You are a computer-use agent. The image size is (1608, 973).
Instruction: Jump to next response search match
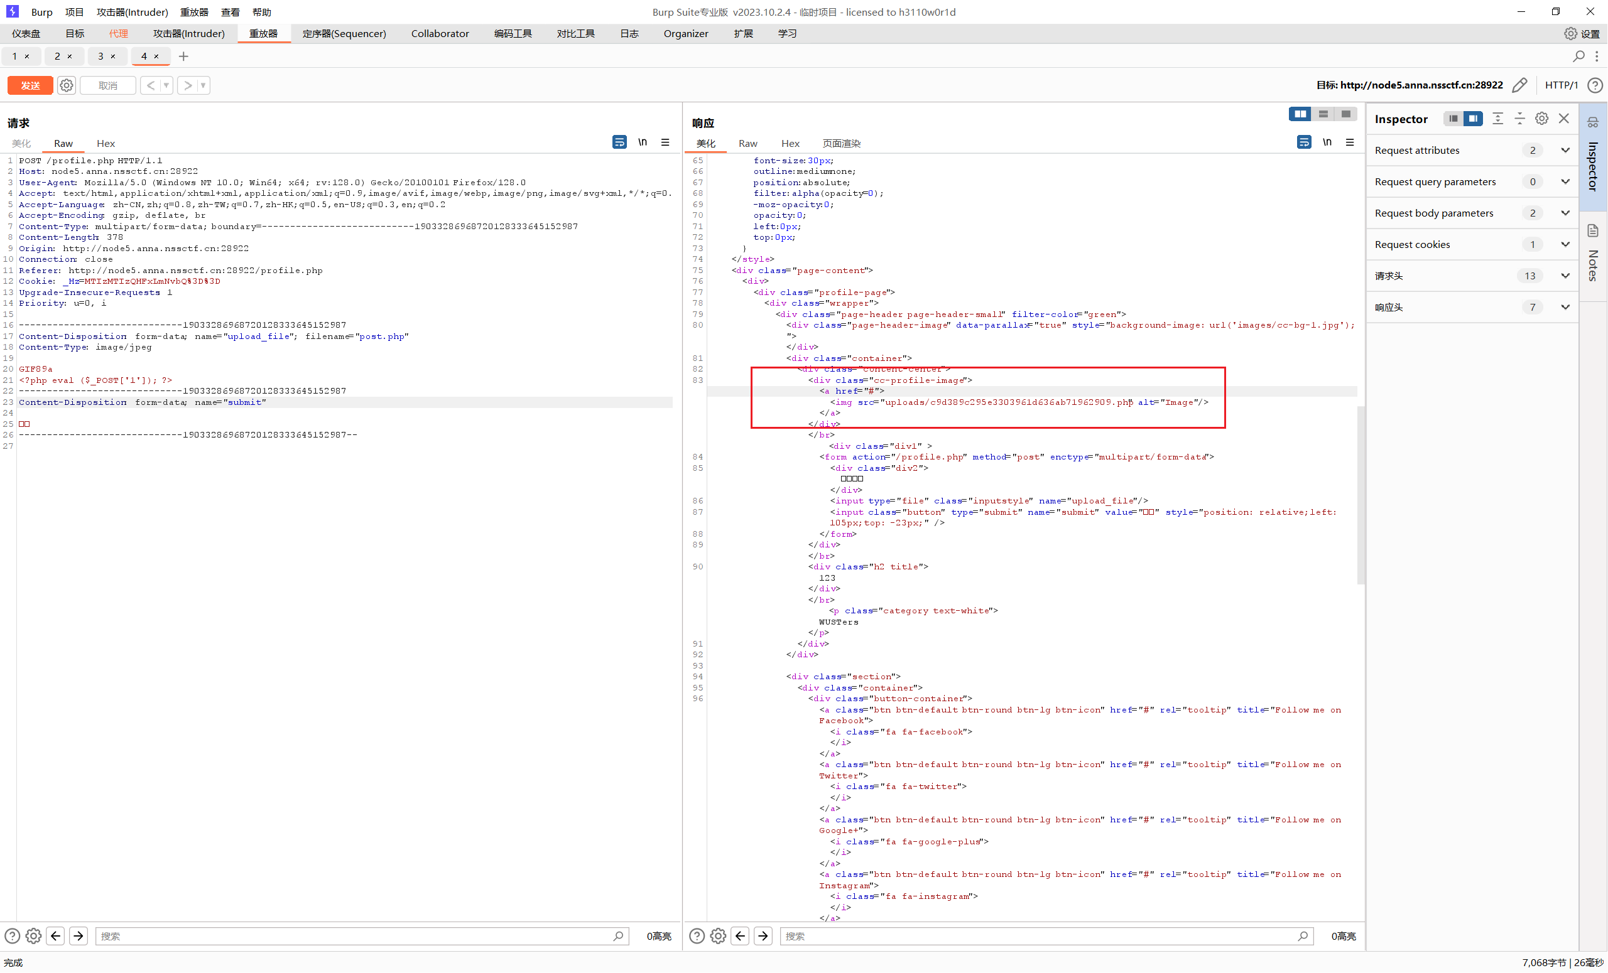tap(763, 937)
